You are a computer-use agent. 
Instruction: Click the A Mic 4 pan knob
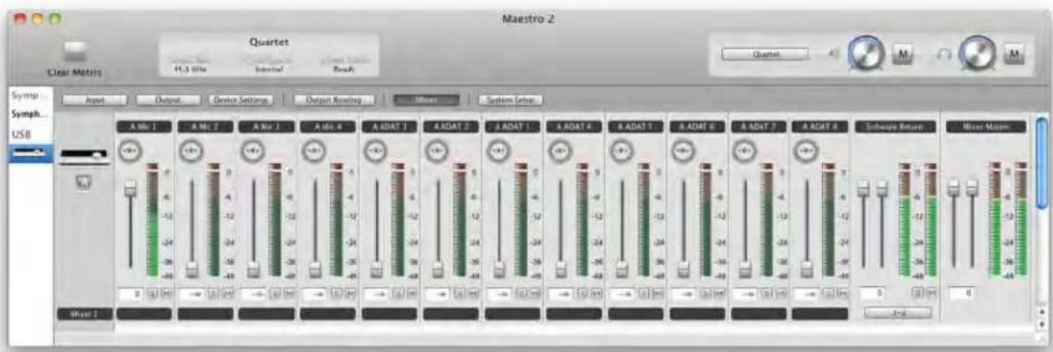[314, 150]
